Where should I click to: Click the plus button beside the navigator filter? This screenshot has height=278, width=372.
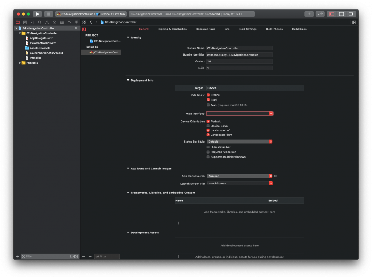click(17, 257)
